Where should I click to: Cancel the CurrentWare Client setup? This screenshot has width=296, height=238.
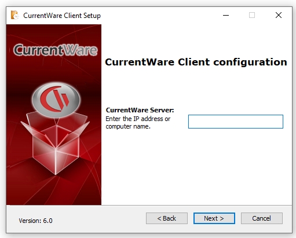click(x=262, y=218)
